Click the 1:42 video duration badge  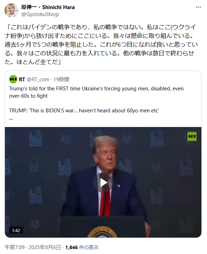point(16,230)
